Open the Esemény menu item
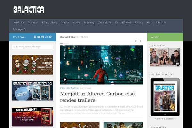This screenshot has height=128, width=192. (x=89, y=22)
